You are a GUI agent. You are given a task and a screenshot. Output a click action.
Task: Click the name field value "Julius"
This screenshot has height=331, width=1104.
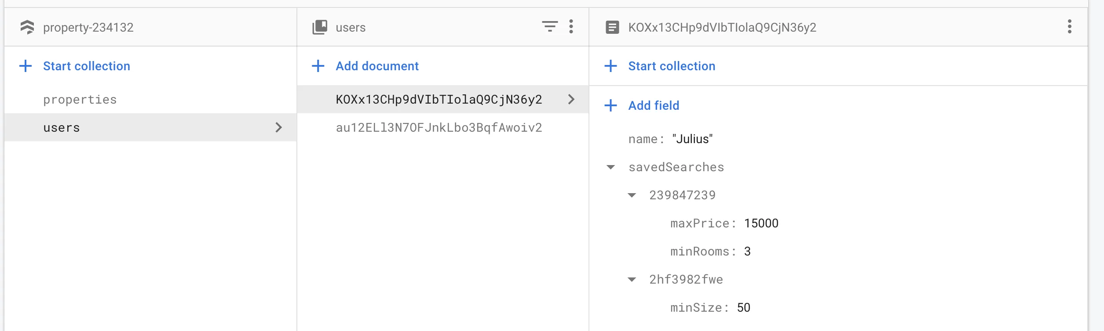coord(692,139)
